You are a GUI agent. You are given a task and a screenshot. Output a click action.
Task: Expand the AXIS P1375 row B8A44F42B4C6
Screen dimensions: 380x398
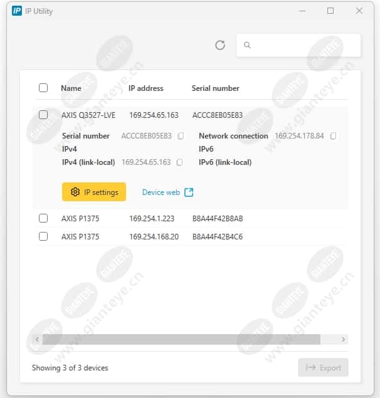(x=190, y=236)
